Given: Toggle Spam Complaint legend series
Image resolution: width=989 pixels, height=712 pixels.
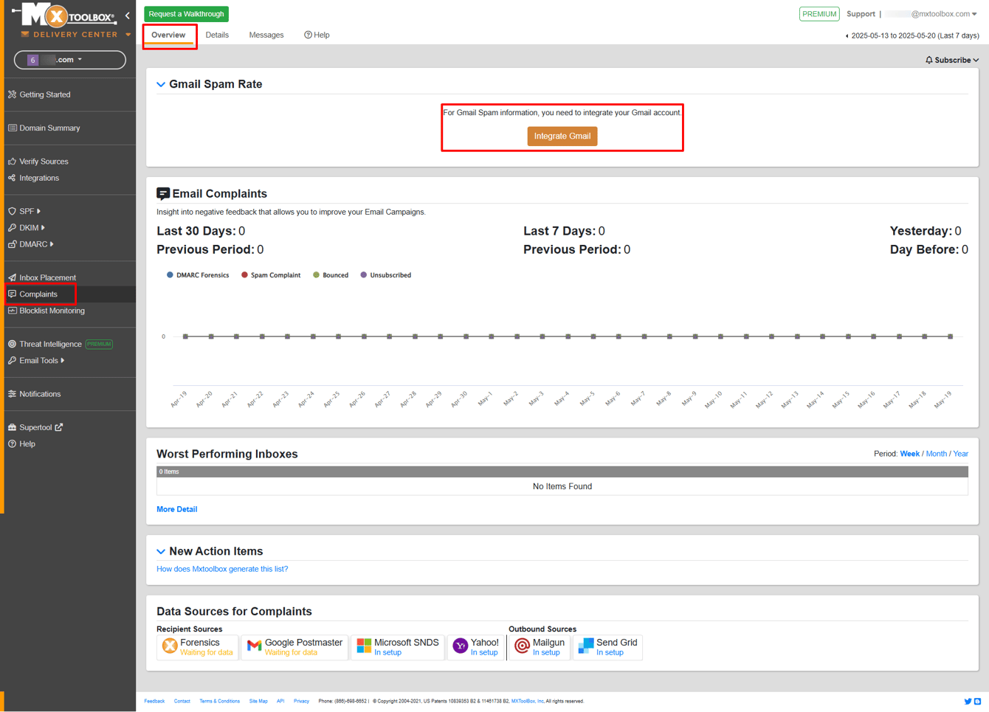Looking at the screenshot, I should [271, 275].
